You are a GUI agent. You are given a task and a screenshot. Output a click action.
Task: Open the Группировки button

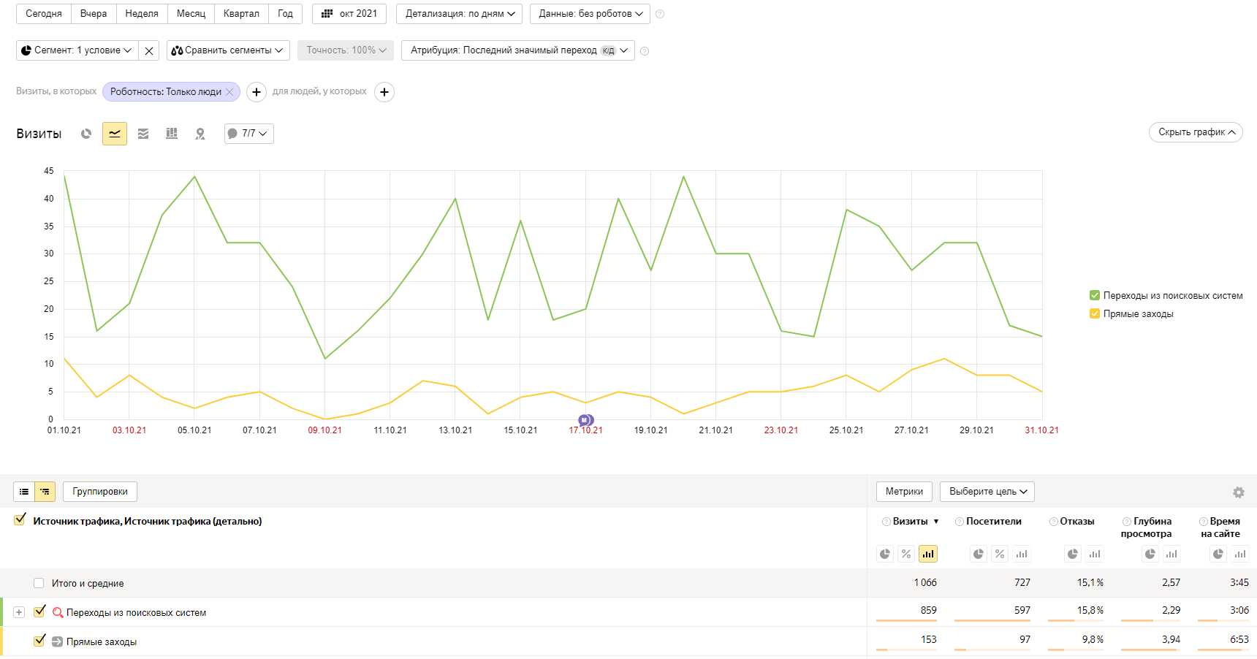click(100, 492)
